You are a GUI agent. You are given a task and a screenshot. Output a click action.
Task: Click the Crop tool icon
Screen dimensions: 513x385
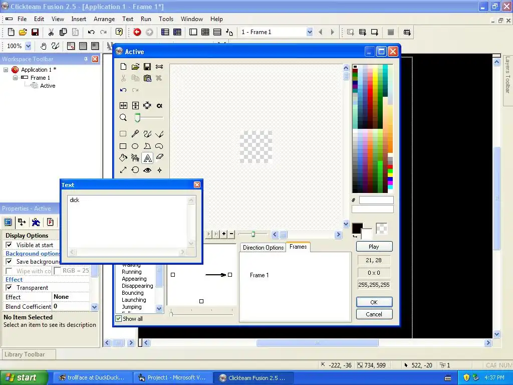(147, 105)
